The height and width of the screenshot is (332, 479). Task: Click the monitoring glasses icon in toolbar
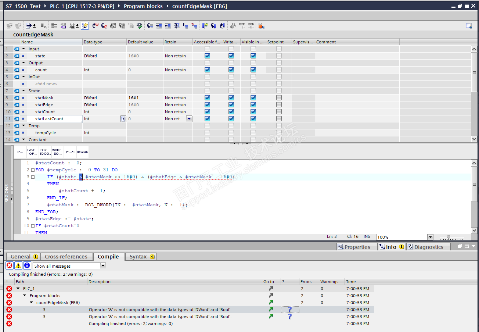[242, 26]
